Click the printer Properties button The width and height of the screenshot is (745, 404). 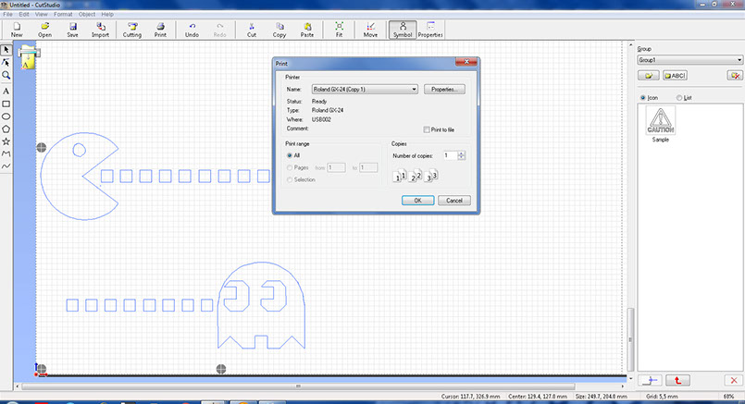pos(445,90)
